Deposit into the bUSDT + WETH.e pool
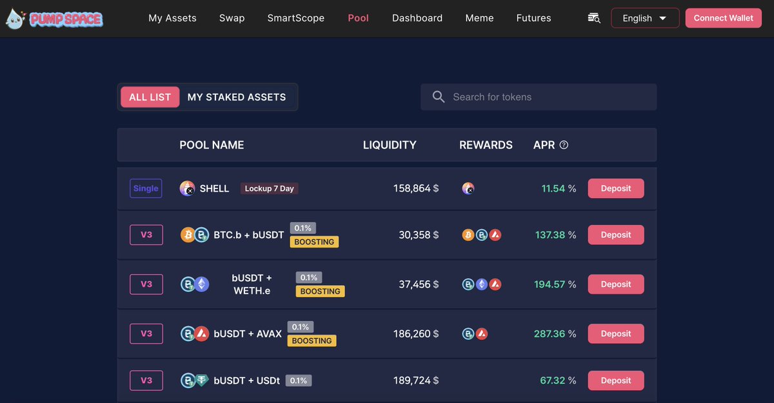This screenshot has height=403, width=774. [x=616, y=284]
